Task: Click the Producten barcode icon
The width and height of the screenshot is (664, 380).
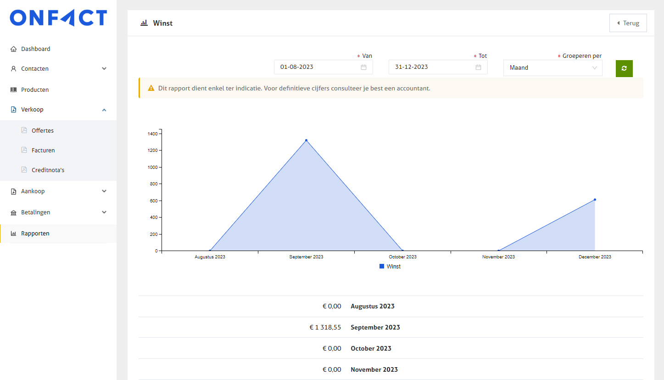Action: pos(13,90)
